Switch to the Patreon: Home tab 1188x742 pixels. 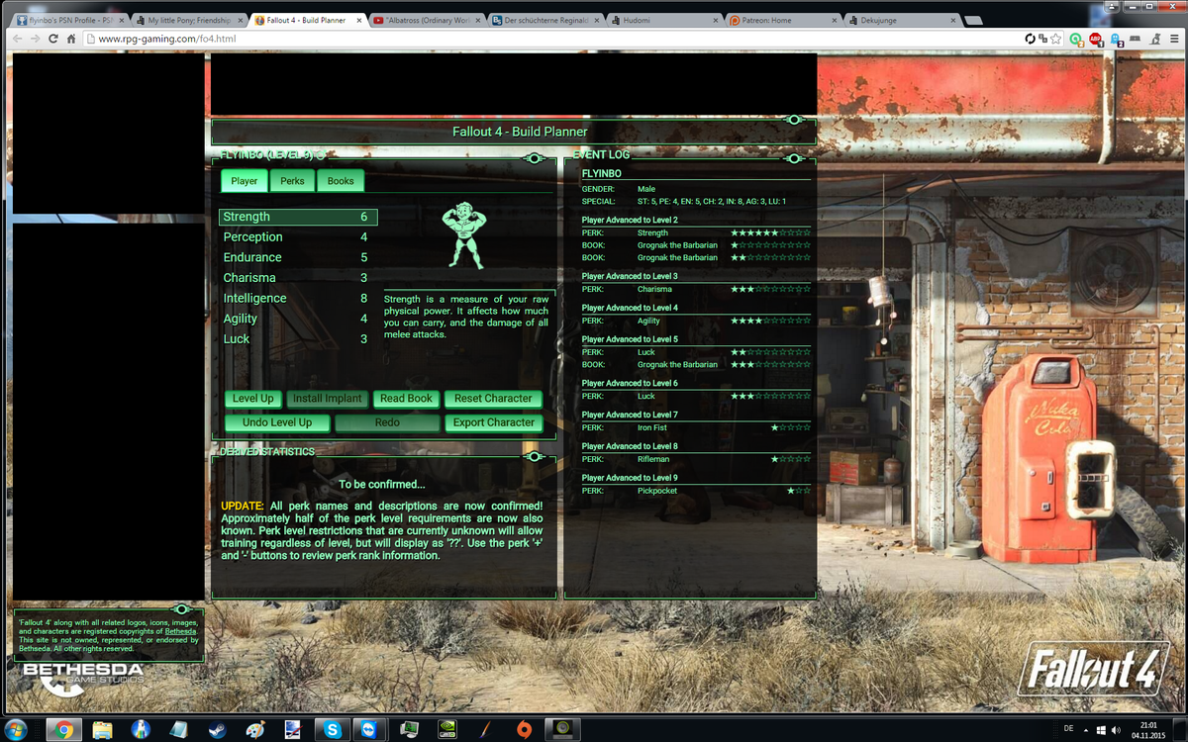tap(782, 19)
